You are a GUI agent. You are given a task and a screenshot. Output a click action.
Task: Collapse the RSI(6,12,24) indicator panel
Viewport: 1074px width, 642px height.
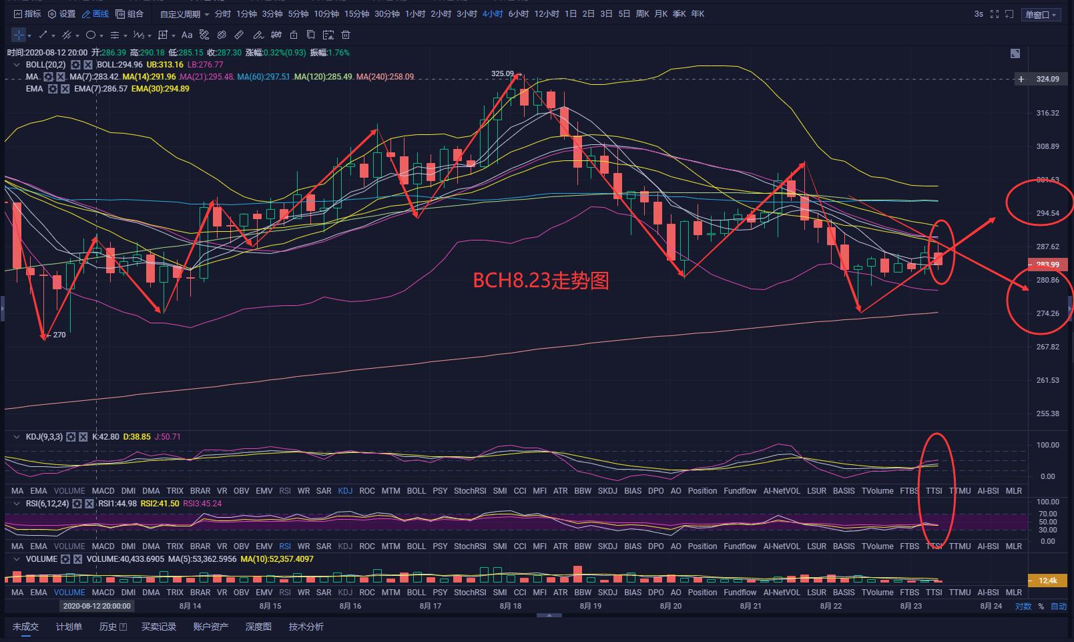click(17, 504)
